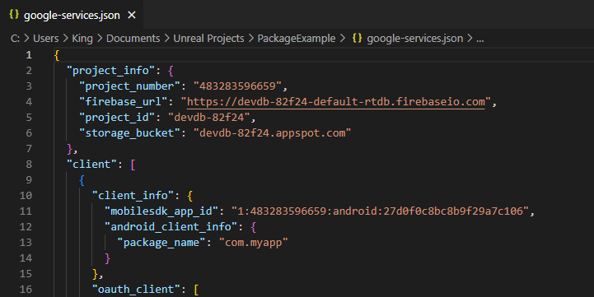Click line number 8 in gutter
This screenshot has width=594, height=297.
(29, 165)
